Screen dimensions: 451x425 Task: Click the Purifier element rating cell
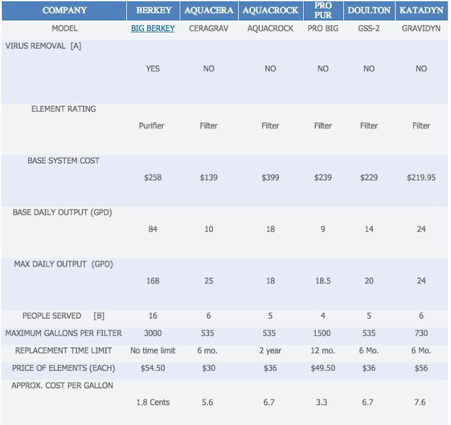point(152,125)
